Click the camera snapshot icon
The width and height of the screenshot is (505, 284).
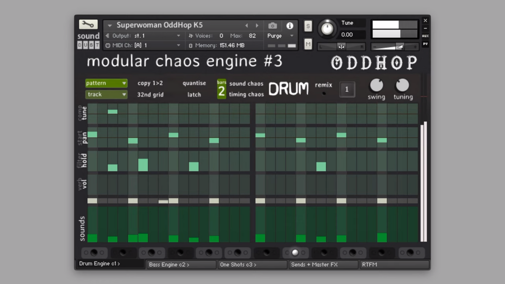272,26
